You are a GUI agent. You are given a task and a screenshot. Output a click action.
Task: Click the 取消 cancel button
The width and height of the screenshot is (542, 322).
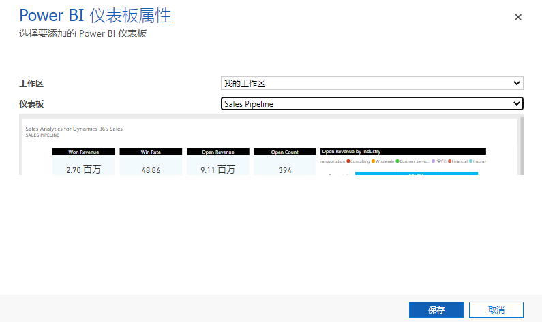click(x=496, y=310)
